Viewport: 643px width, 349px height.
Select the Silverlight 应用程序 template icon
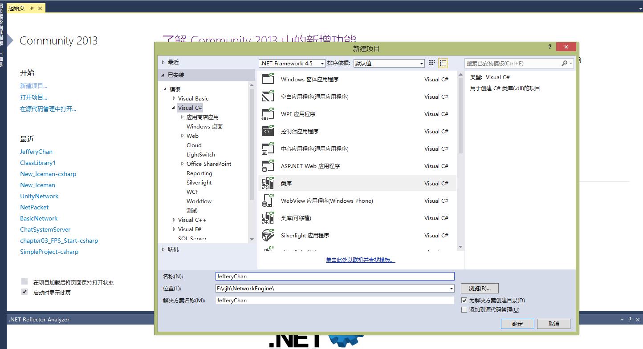click(268, 235)
